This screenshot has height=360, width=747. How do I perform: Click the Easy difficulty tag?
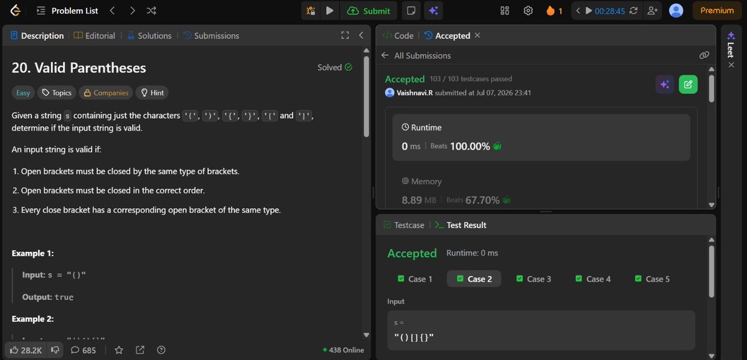[23, 93]
